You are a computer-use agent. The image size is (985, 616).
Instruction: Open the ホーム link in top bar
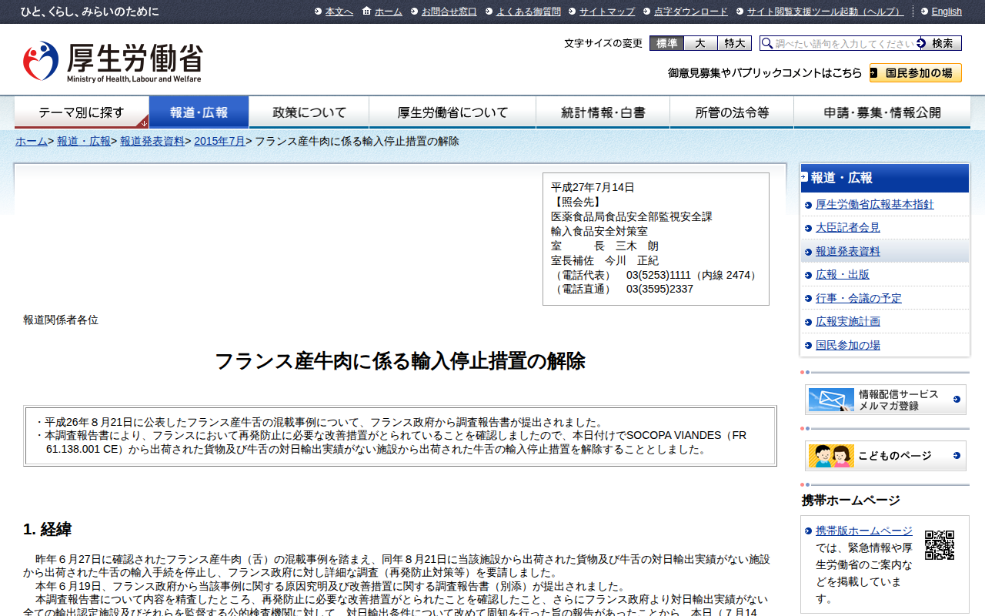tap(389, 12)
